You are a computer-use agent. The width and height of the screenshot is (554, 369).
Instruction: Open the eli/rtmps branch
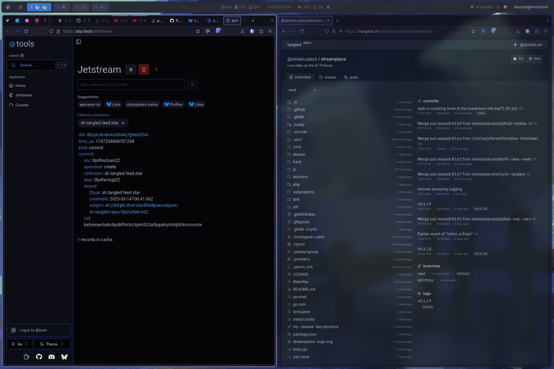coord(425,280)
